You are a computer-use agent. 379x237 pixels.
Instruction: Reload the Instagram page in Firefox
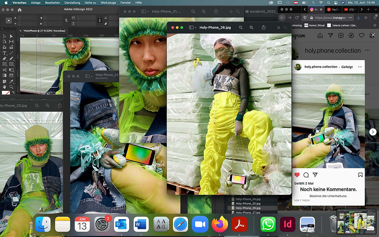pyautogui.click(x=297, y=18)
